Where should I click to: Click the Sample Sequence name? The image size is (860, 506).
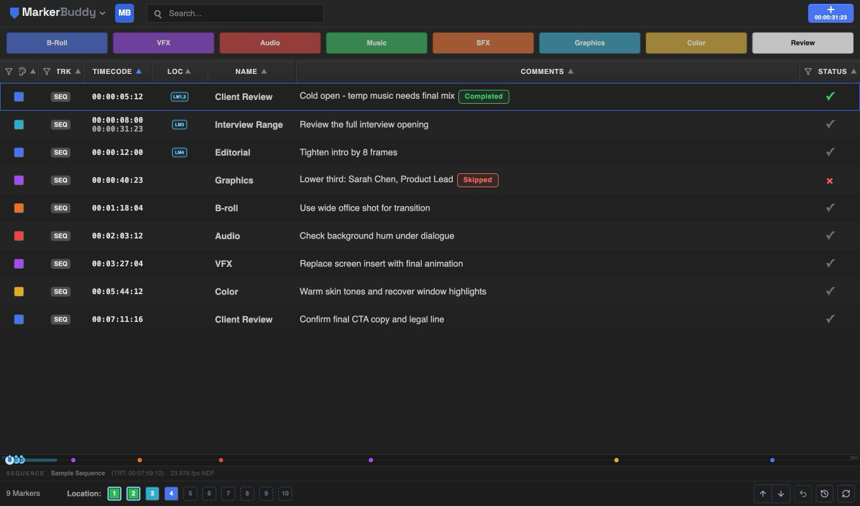click(x=78, y=473)
